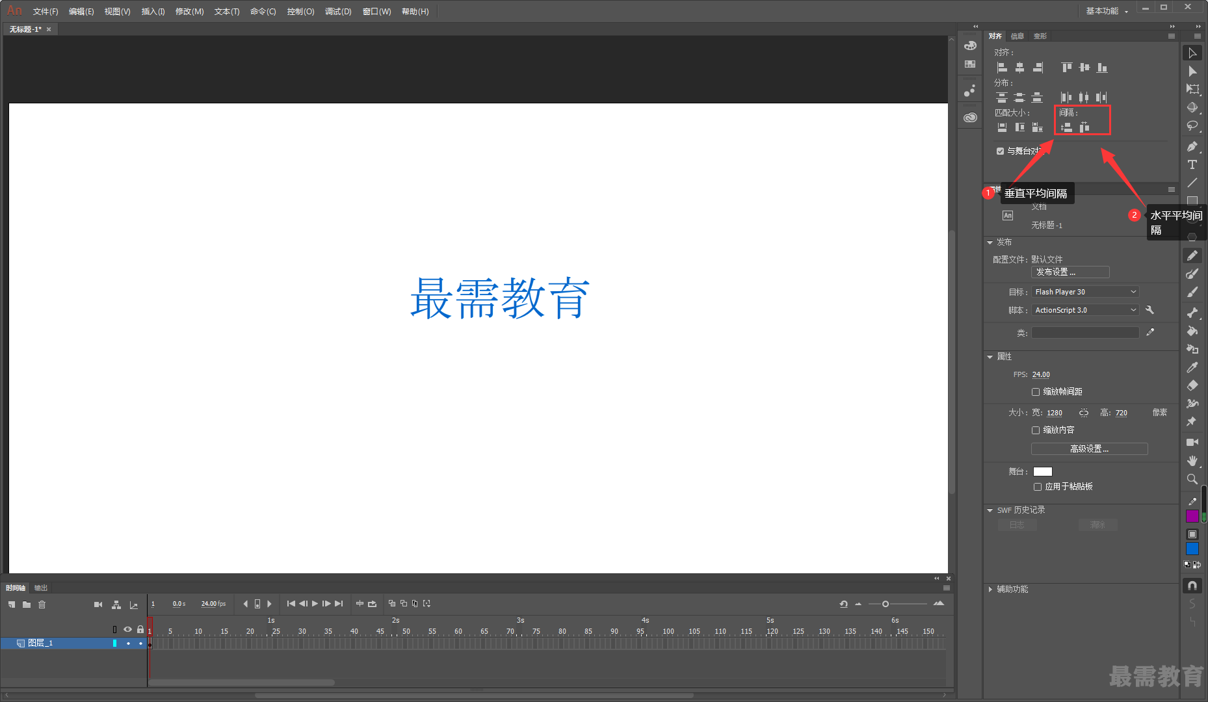Screen dimensions: 1208x702
Task: Go to first frame button
Action: [291, 604]
